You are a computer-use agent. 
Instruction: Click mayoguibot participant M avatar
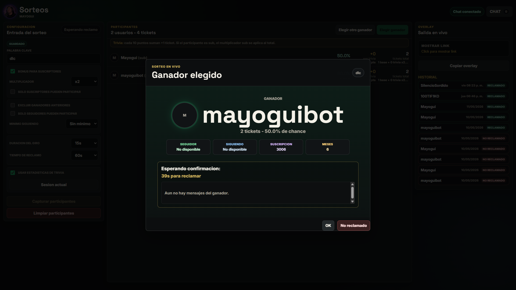pos(114,75)
